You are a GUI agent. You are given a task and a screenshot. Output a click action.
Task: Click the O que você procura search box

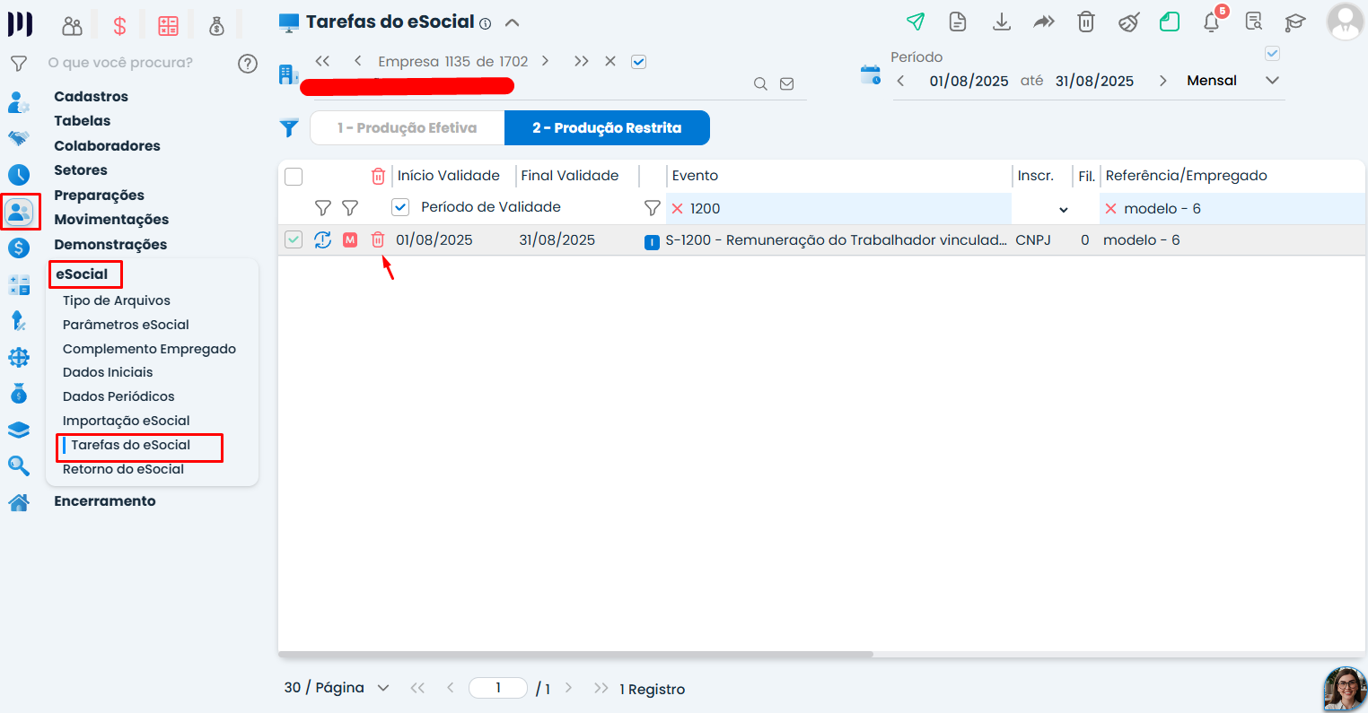point(120,63)
